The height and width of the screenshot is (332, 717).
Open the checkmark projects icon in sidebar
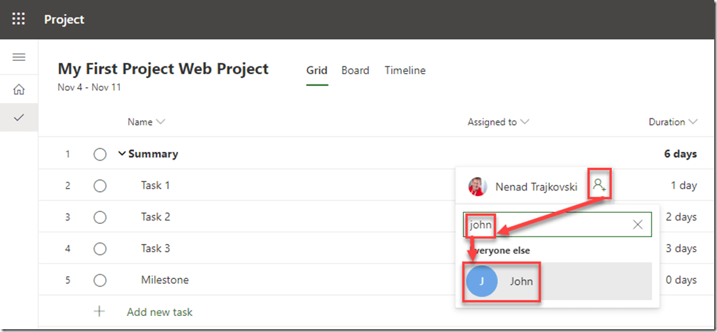pyautogui.click(x=19, y=118)
